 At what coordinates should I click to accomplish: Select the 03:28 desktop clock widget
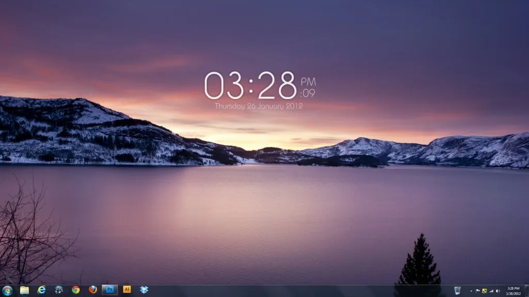251,86
